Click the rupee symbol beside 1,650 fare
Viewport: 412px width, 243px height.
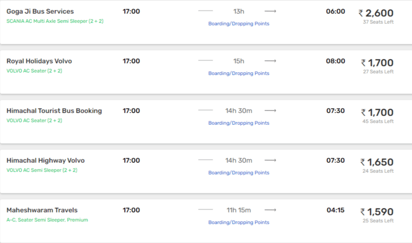[x=363, y=162]
